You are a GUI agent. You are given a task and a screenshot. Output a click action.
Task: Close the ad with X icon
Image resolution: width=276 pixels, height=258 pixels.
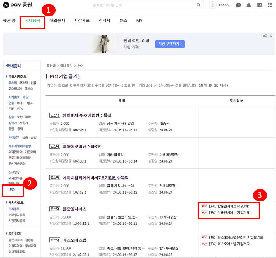pyautogui.click(x=271, y=35)
